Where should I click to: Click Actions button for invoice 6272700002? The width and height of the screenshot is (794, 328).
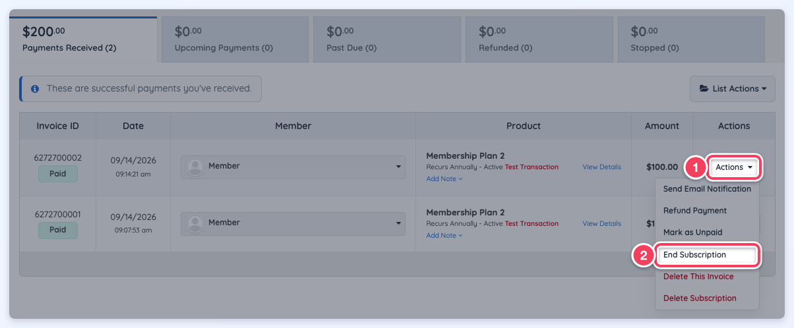(734, 167)
